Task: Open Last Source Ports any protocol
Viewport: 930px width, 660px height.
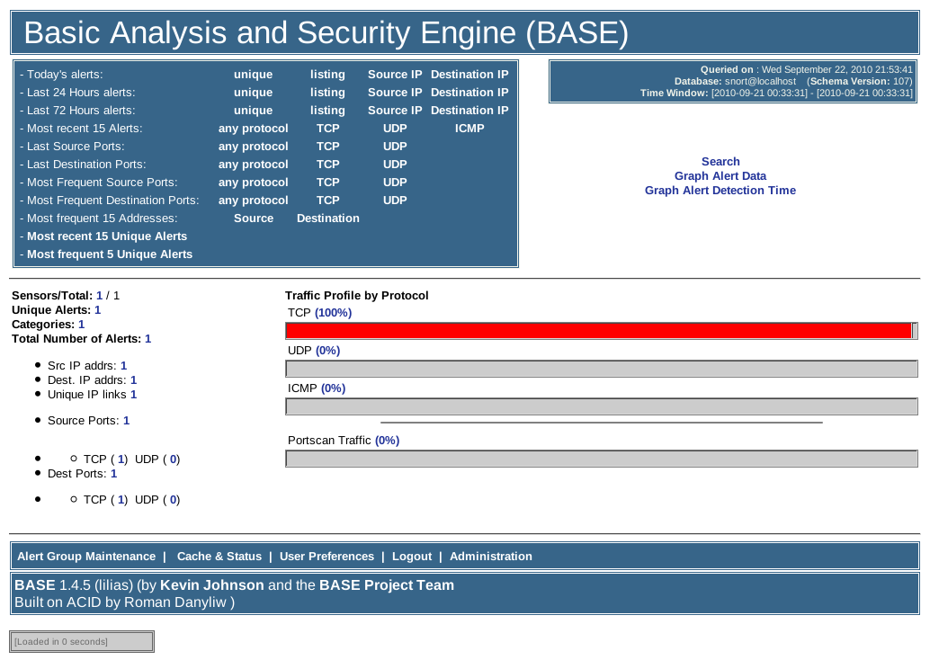Action: (x=254, y=147)
